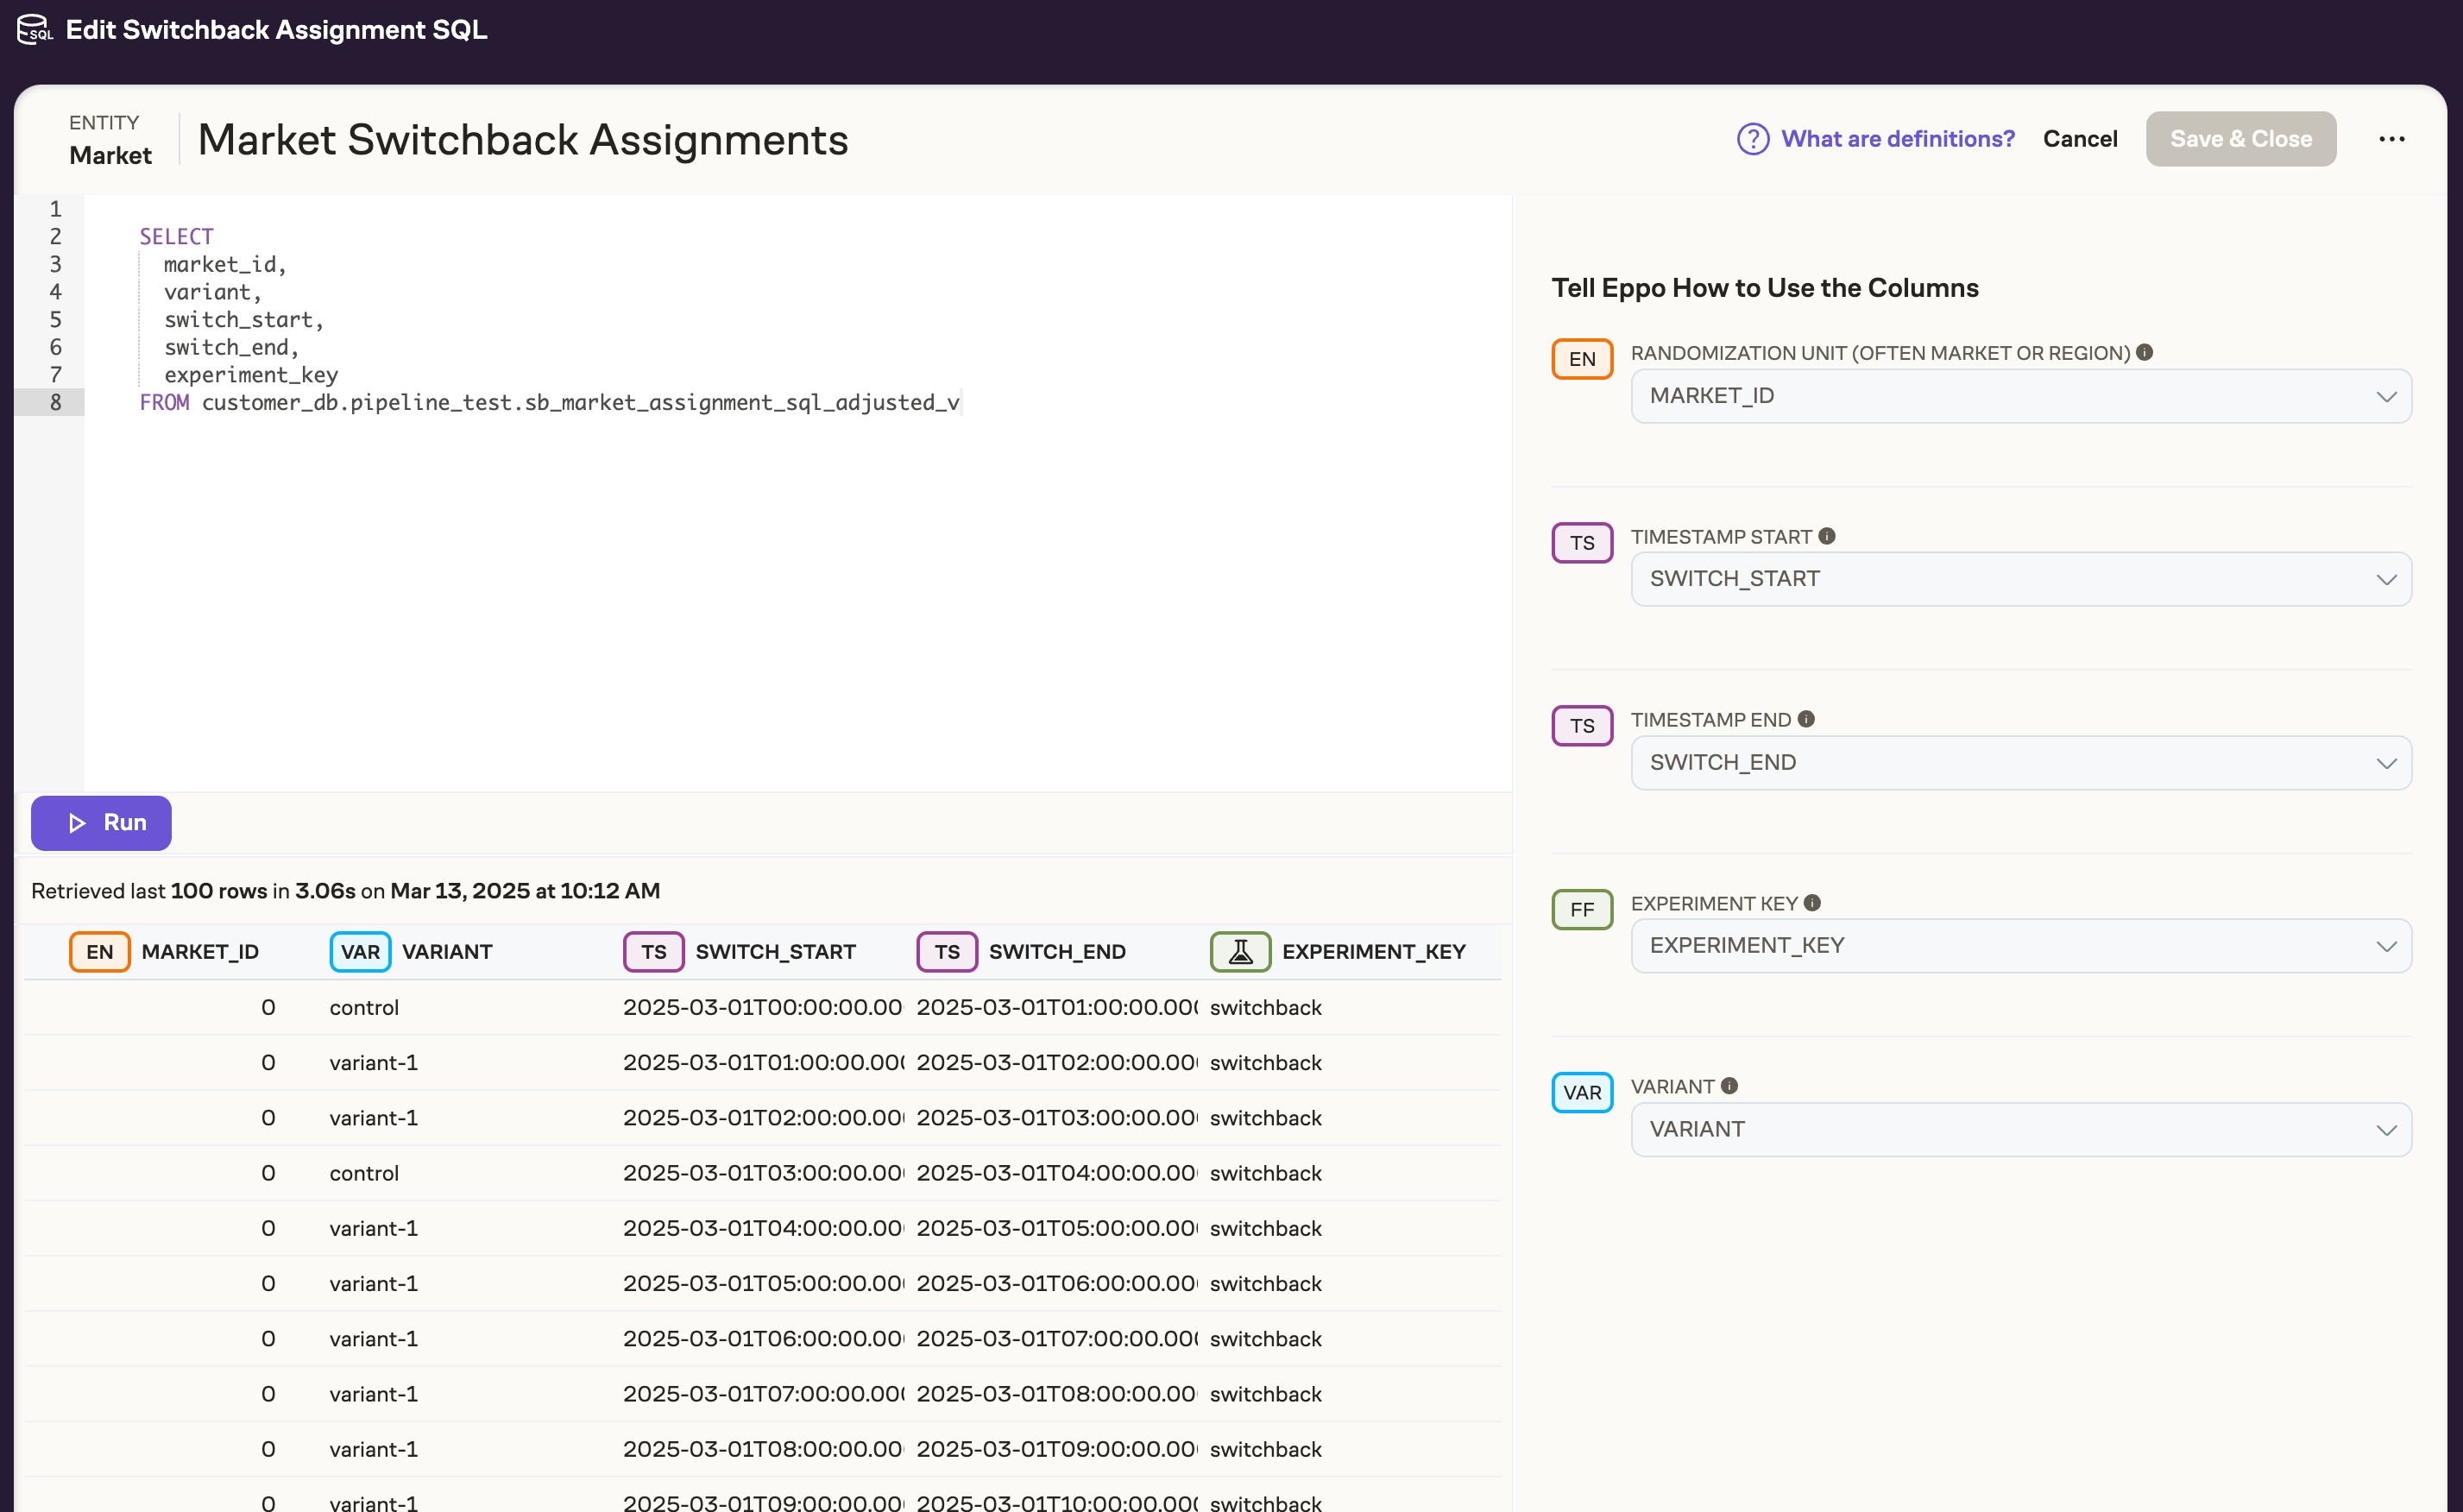Image resolution: width=2463 pixels, height=1512 pixels.
Task: Open the overflow menu with three dots
Action: tap(2392, 139)
